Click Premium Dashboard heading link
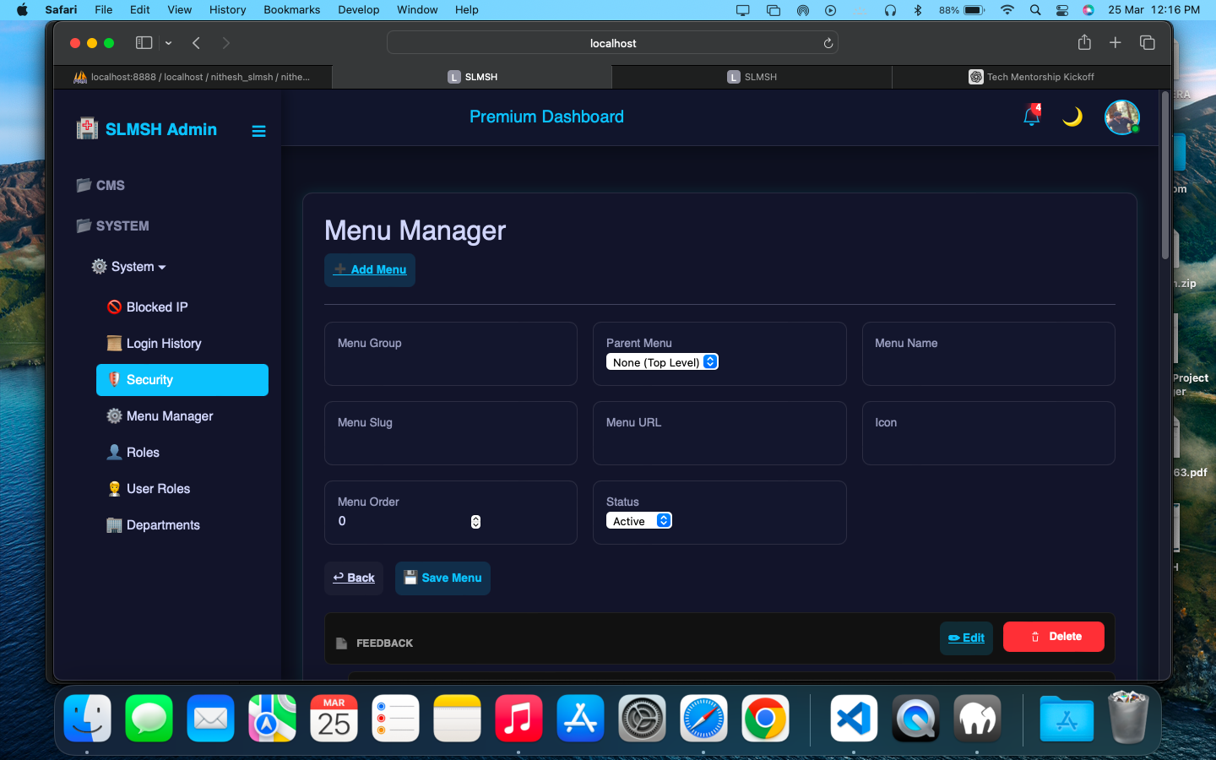This screenshot has width=1216, height=760. [546, 117]
